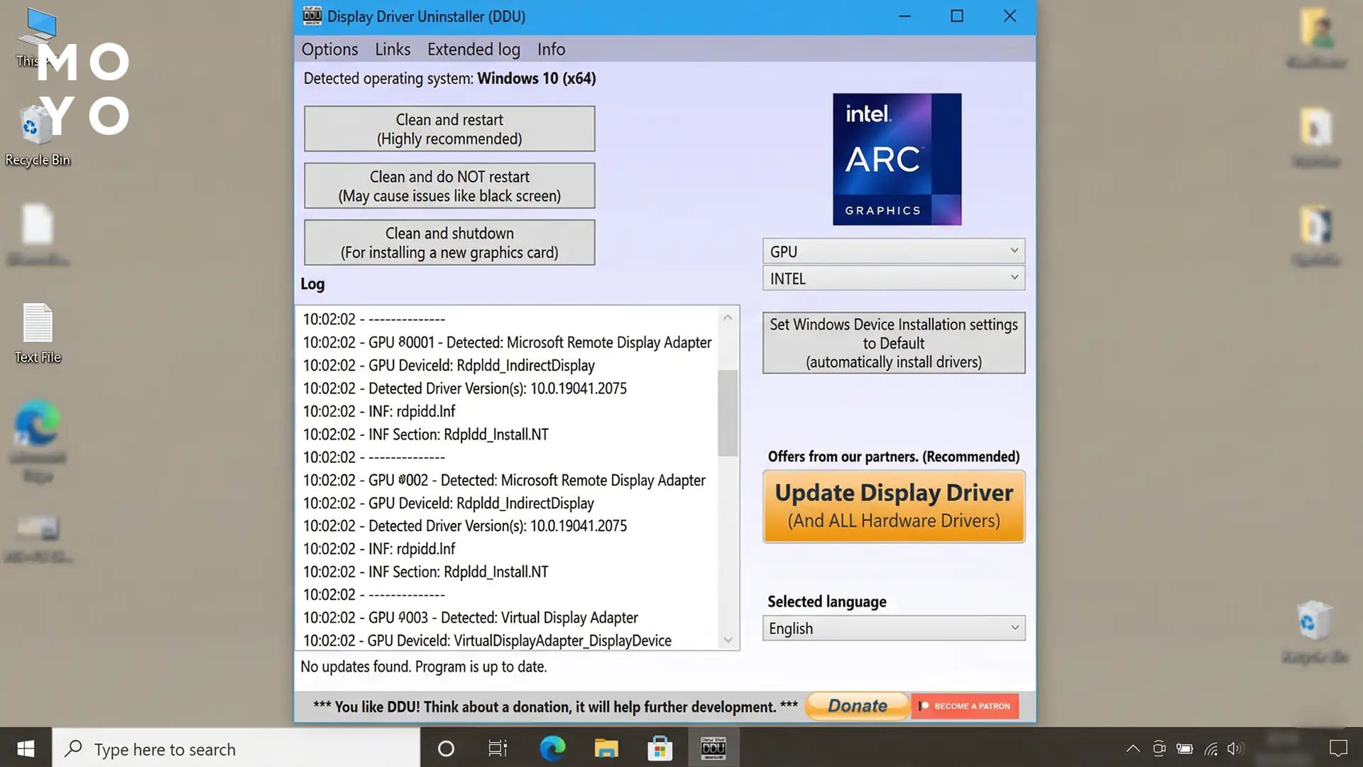This screenshot has width=1363, height=767.
Task: Click the volume icon in system tray
Action: [1236, 748]
